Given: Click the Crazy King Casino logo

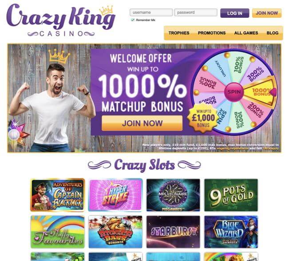Looking at the screenshot, I should pos(61,20).
